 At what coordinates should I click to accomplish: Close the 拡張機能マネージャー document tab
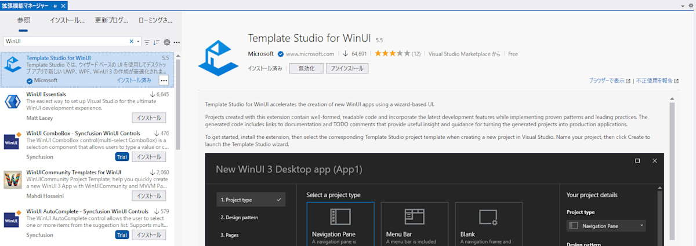(63, 5)
